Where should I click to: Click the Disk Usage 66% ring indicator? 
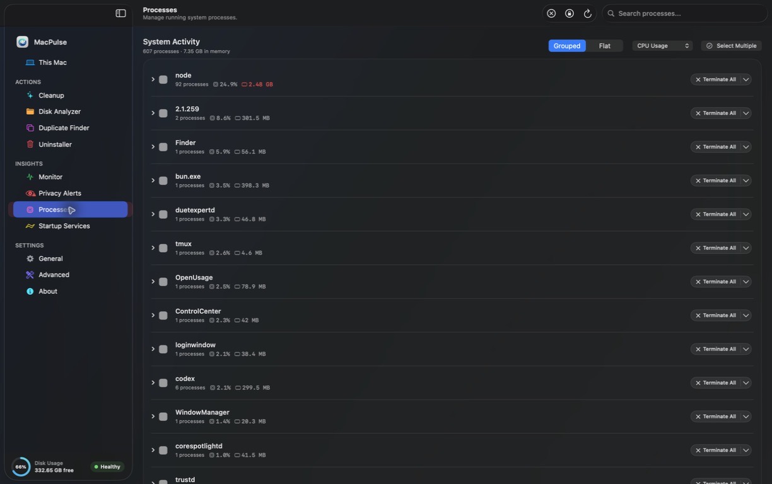pos(21,467)
